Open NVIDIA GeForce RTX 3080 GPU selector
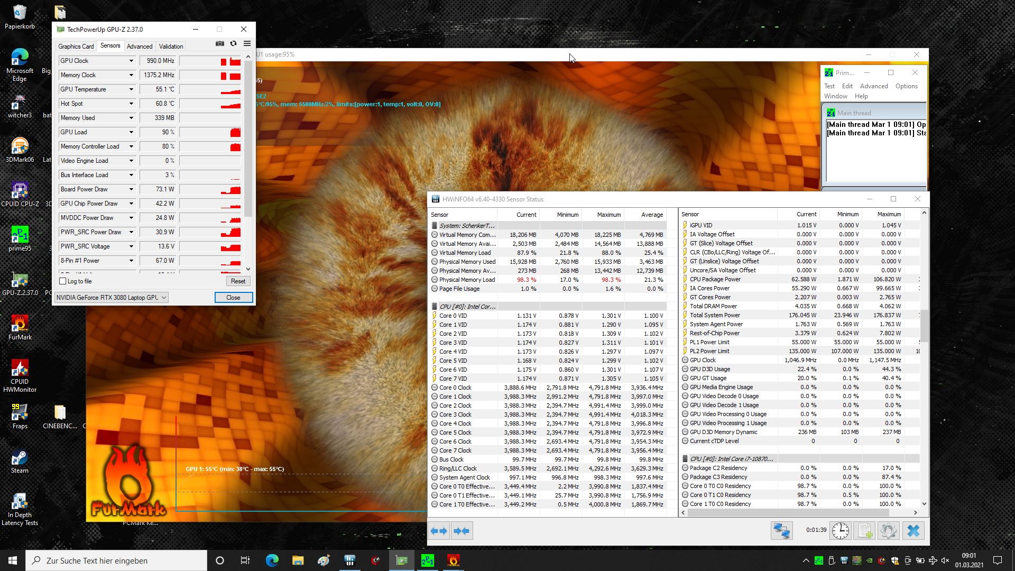The image size is (1015, 571). (111, 298)
